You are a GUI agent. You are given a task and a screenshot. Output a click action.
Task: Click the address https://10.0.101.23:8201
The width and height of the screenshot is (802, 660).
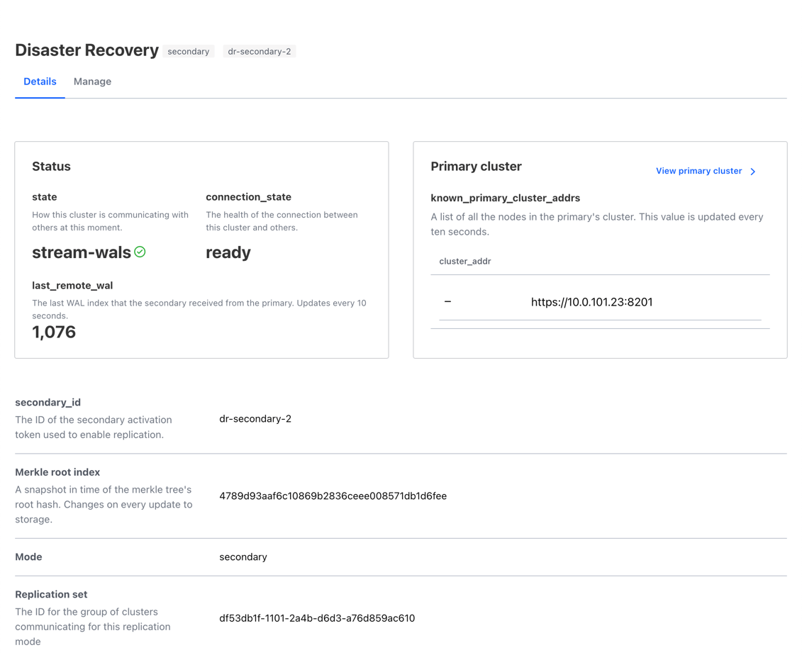click(x=591, y=301)
